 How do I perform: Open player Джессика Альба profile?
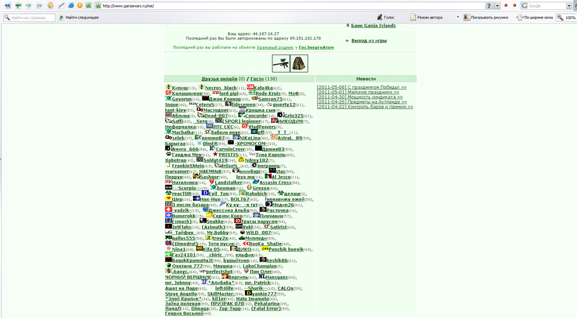click(x=229, y=210)
